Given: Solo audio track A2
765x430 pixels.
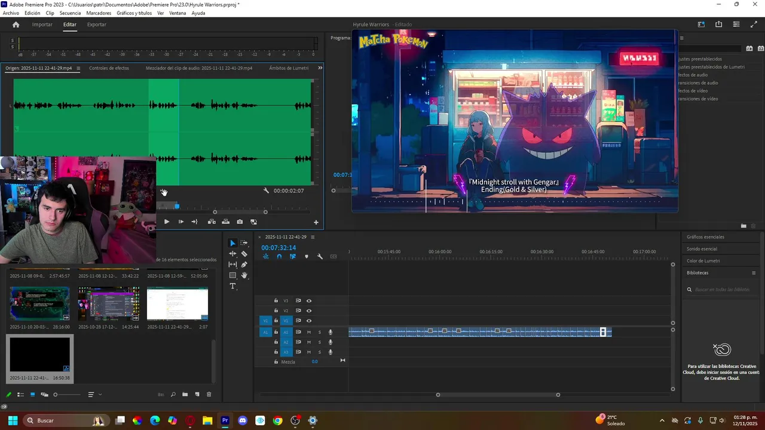Looking at the screenshot, I should pyautogui.click(x=320, y=342).
